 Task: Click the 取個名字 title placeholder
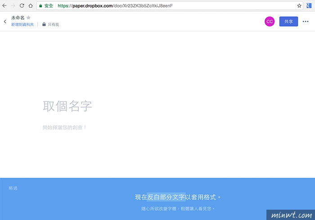67,106
